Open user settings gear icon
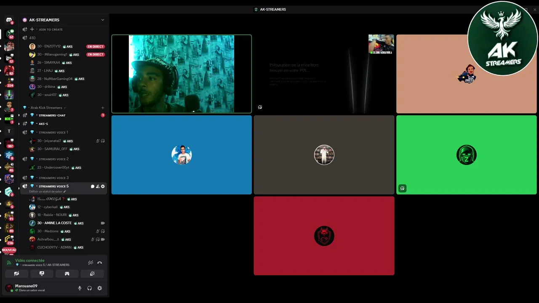The height and width of the screenshot is (303, 539). 99,288
